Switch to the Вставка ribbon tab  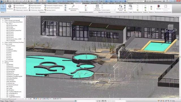pos(31,3)
